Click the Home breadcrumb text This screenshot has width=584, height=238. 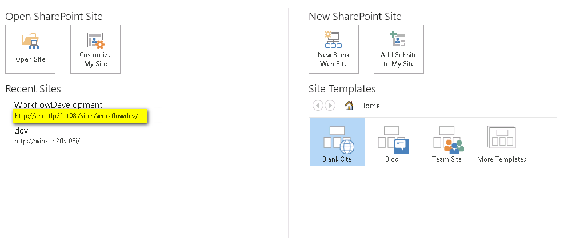(370, 106)
